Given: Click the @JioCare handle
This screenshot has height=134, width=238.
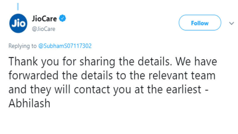Looking at the screenshot, I should click(43, 29).
